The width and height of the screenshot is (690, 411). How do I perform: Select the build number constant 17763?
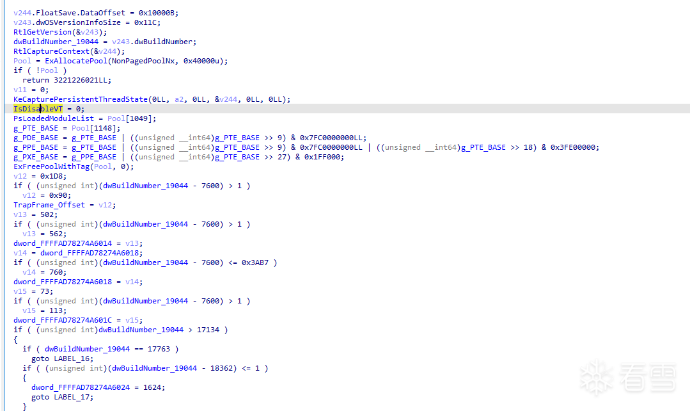[x=160, y=349]
